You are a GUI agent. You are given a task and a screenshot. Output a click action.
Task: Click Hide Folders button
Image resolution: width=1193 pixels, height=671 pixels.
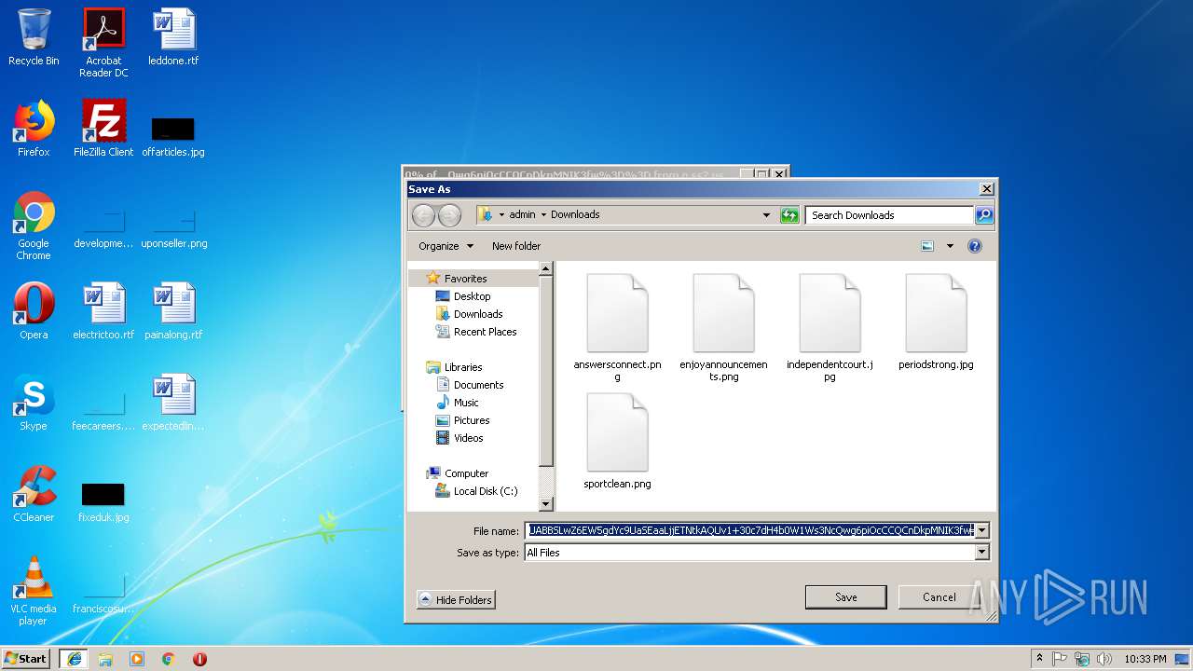(x=456, y=600)
